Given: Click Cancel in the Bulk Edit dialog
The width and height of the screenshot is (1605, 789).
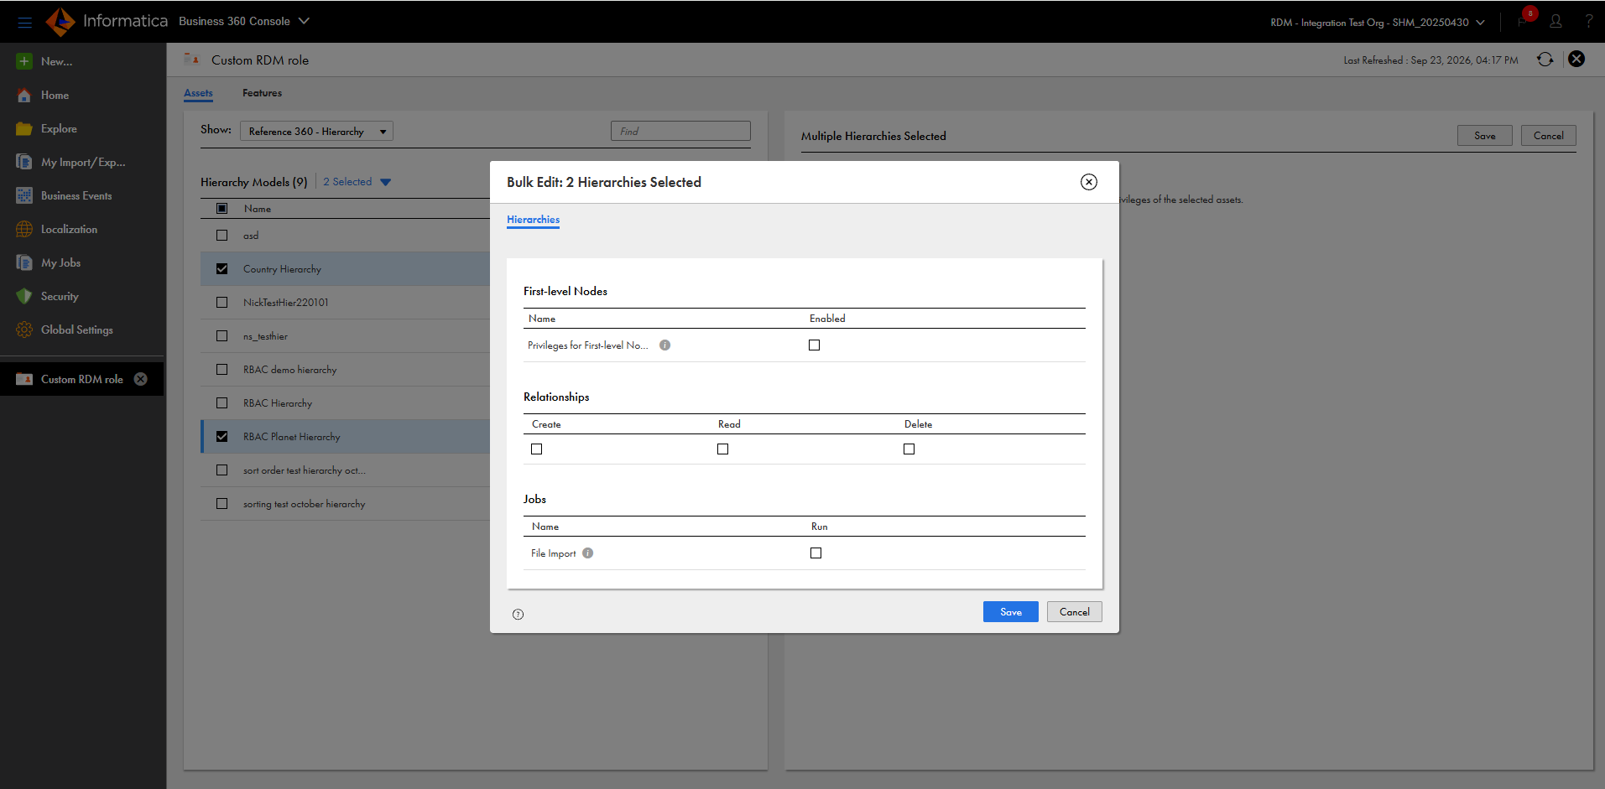Looking at the screenshot, I should (1075, 612).
